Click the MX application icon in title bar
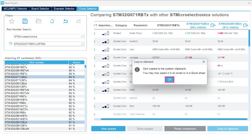252x134 pixels. 2,3
